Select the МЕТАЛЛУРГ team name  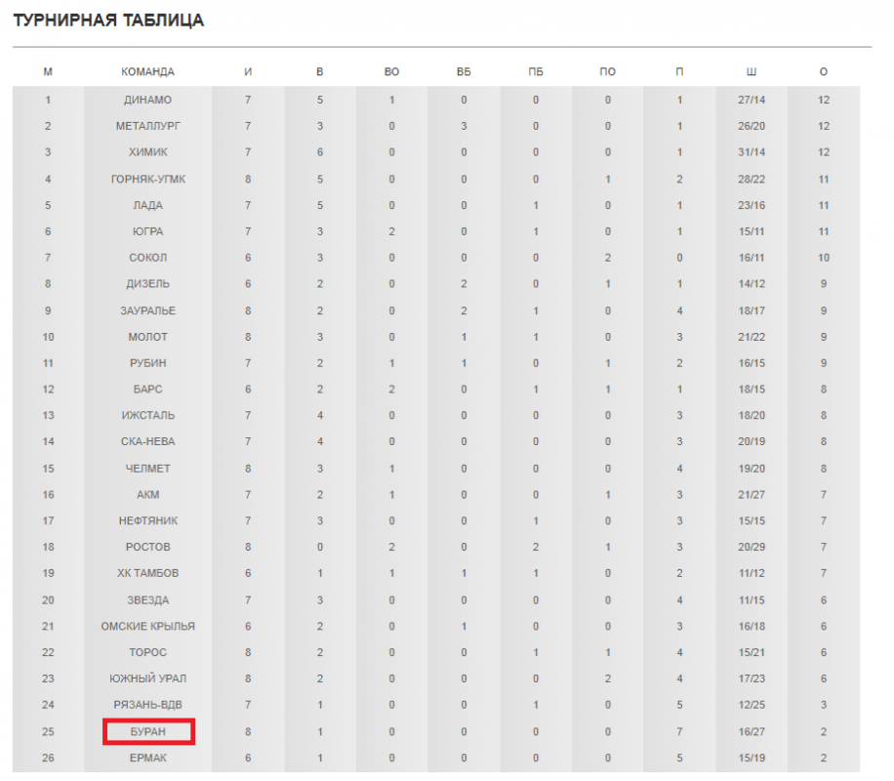point(147,126)
